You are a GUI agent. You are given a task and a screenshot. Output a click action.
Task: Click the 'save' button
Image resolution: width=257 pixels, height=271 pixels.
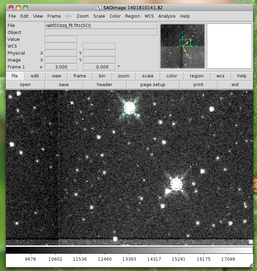64,85
